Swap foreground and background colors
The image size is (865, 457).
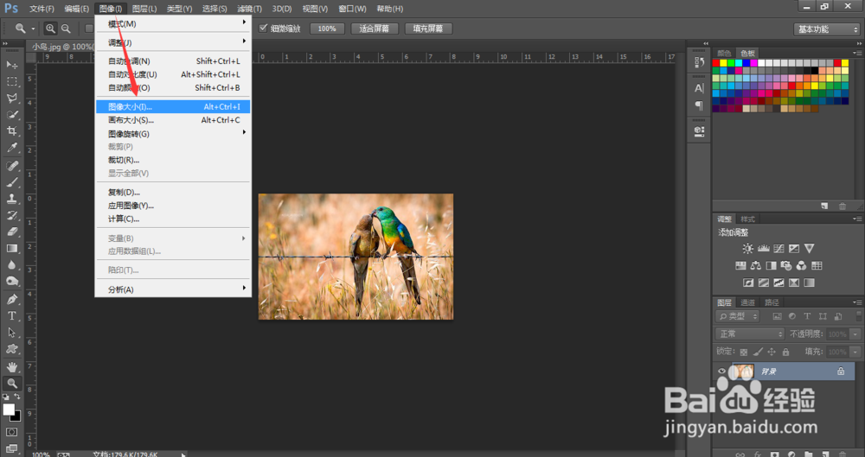pyautogui.click(x=17, y=397)
